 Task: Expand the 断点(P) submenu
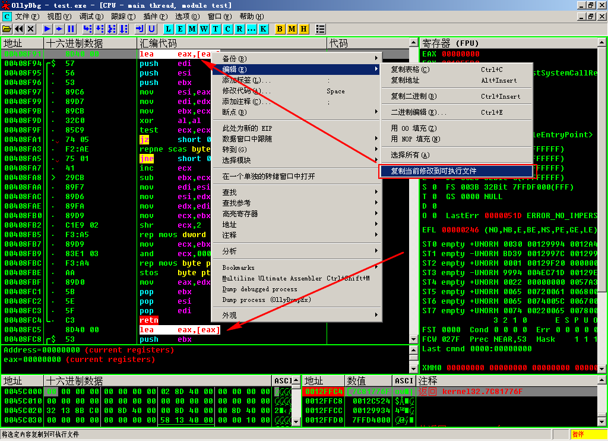click(x=297, y=112)
